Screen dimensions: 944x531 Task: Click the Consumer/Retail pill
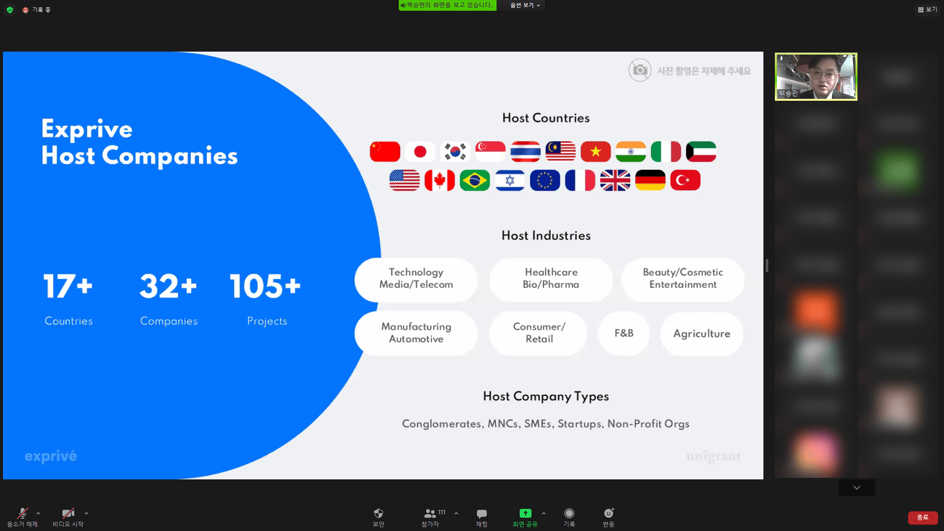tap(538, 333)
